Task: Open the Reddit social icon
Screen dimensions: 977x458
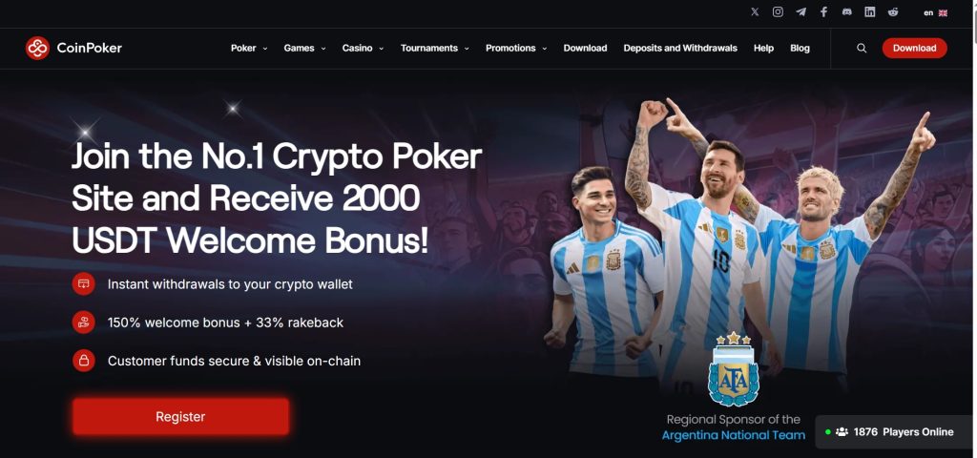Action: [x=893, y=11]
